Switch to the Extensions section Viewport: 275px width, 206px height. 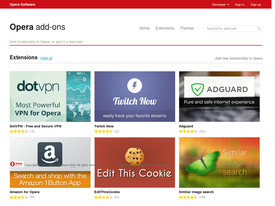pos(165,28)
